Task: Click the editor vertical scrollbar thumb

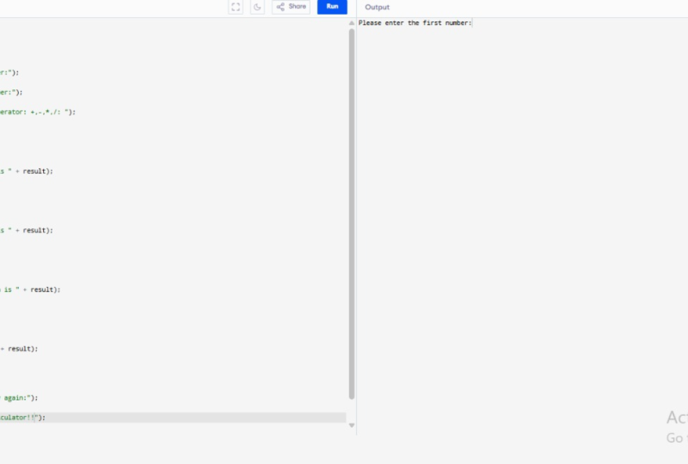Action: 352,214
